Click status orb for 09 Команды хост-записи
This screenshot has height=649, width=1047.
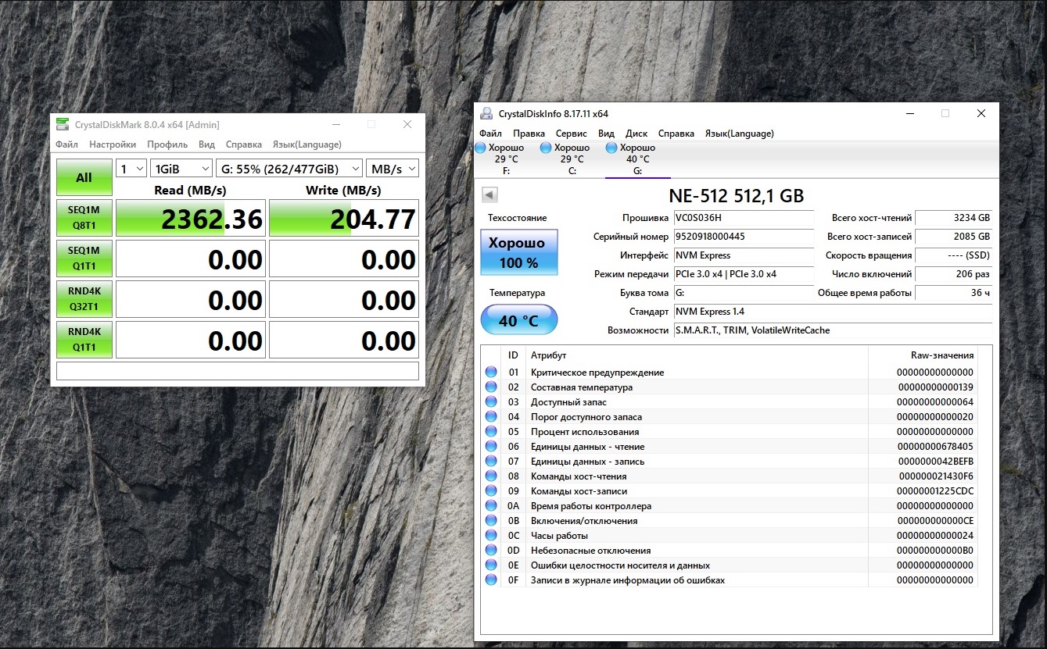[491, 491]
